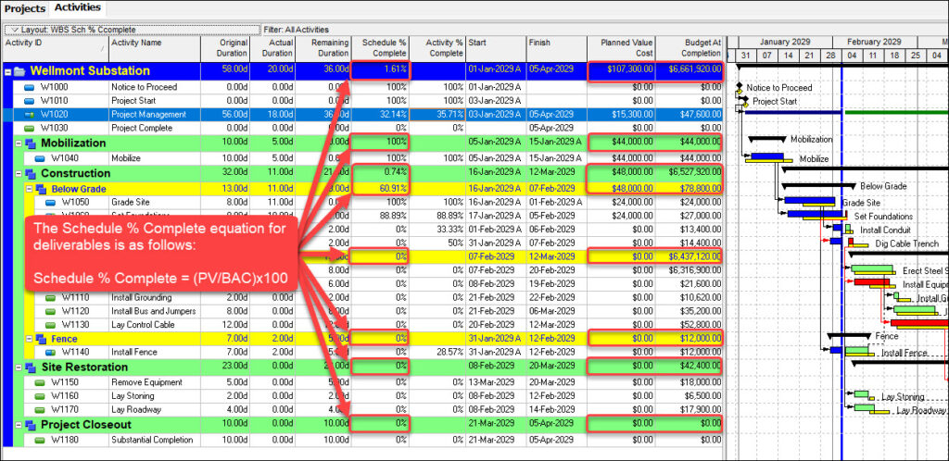
Task: Click the Mobilization WBS icon
Action: 31,143
